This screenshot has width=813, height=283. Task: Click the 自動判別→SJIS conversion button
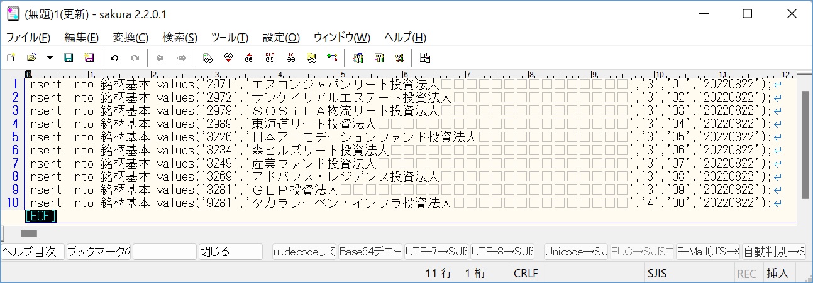774,252
